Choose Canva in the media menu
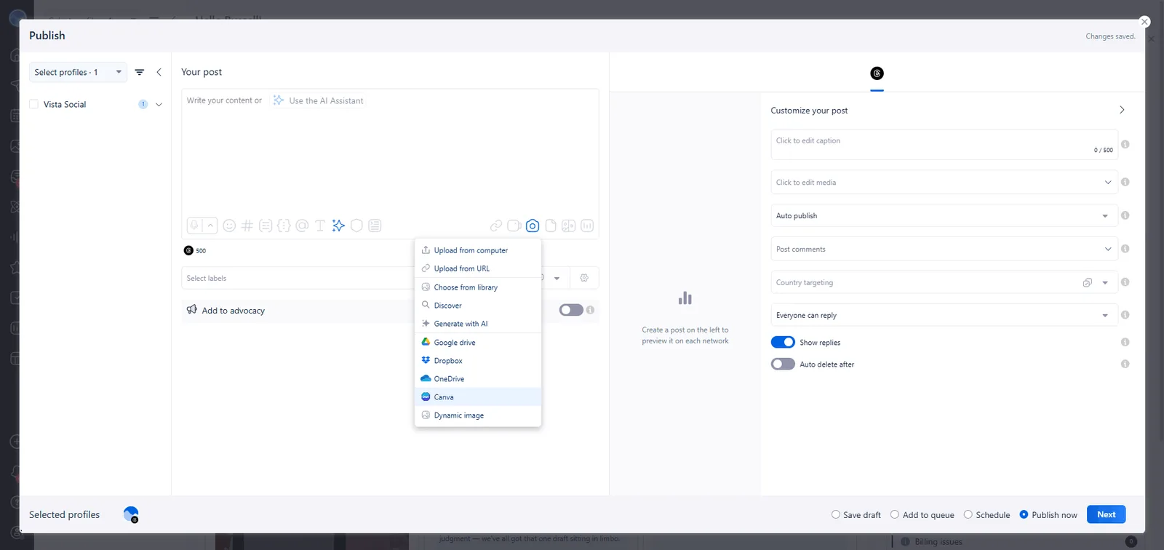Screen dimensions: 1164x550 click(x=477, y=397)
